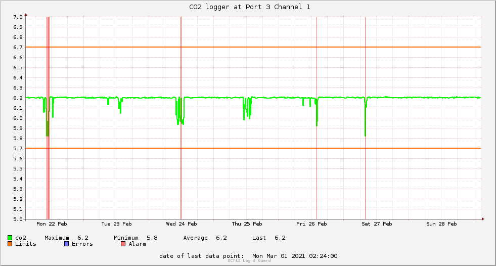
Task: Click the alarm marker near Fri 26 Feb
Action: (317, 118)
